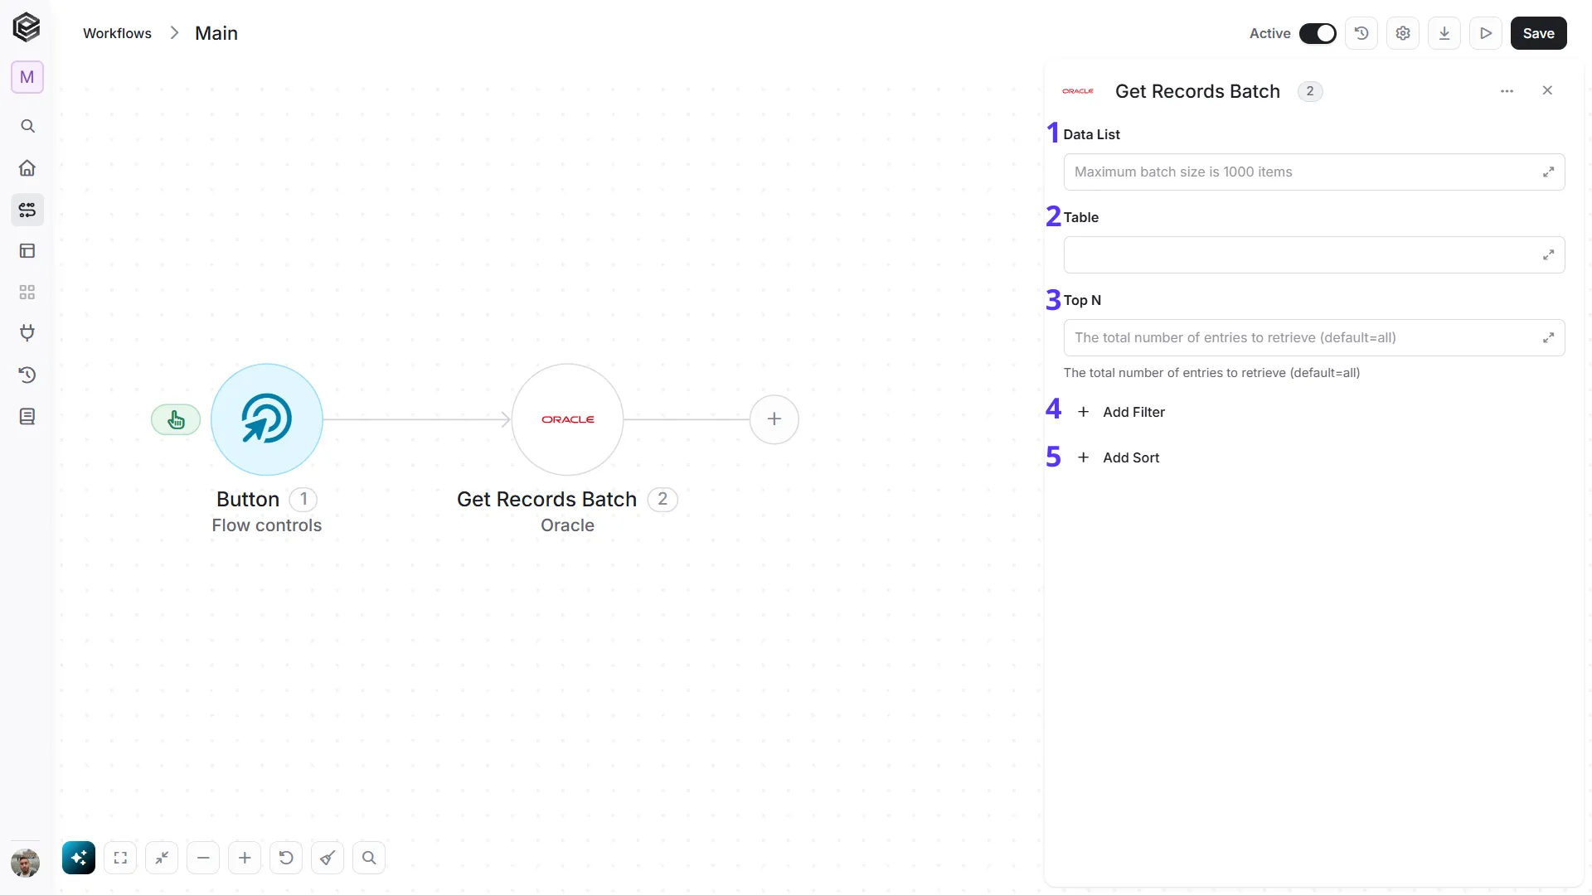Go to Workflows breadcrumb

[x=117, y=33]
